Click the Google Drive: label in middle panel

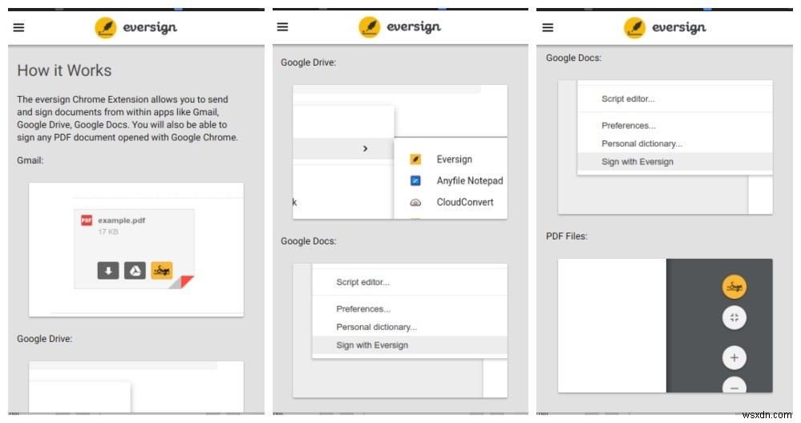(x=309, y=62)
